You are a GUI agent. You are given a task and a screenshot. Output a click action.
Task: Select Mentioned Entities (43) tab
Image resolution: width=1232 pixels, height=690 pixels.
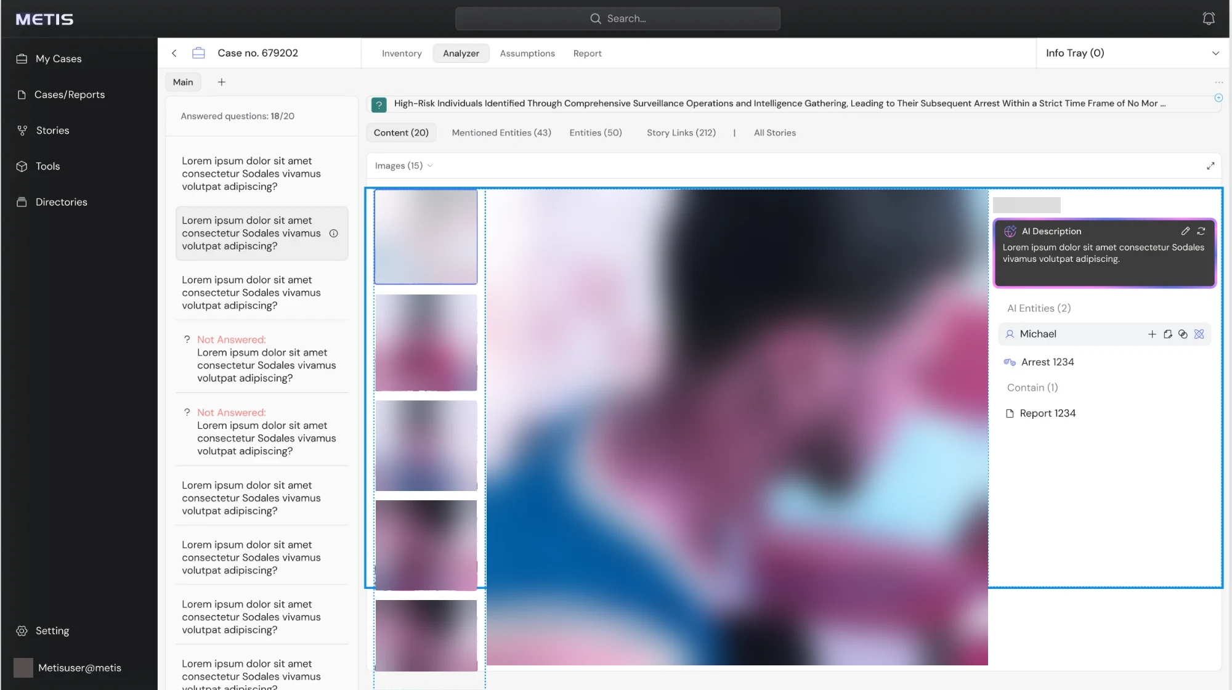501,132
